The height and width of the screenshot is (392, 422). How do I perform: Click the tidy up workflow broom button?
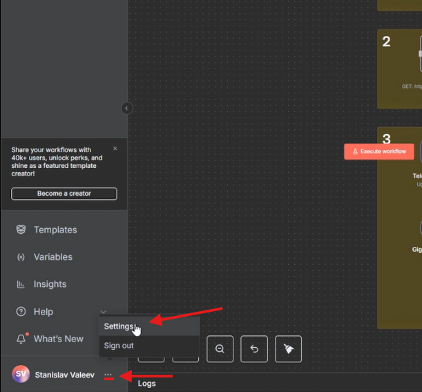coord(288,349)
